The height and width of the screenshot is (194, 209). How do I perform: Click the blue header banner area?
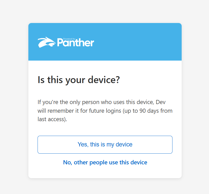(x=138, y=42)
